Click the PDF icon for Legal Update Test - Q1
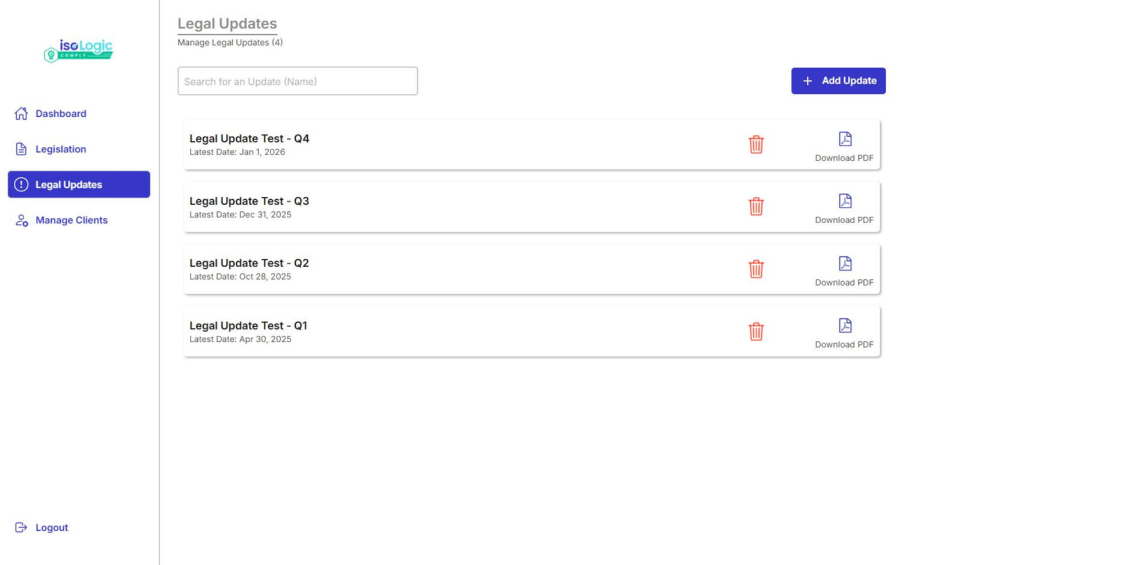Screen dimensions: 1140x565 pyautogui.click(x=844, y=326)
